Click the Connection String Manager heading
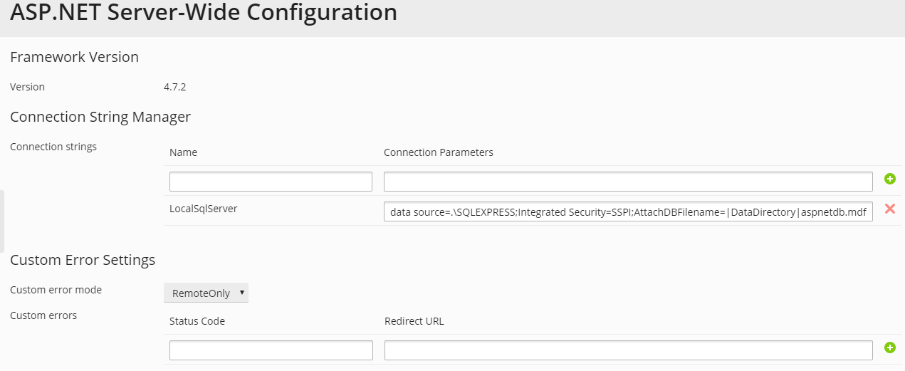The image size is (905, 371). click(x=100, y=117)
